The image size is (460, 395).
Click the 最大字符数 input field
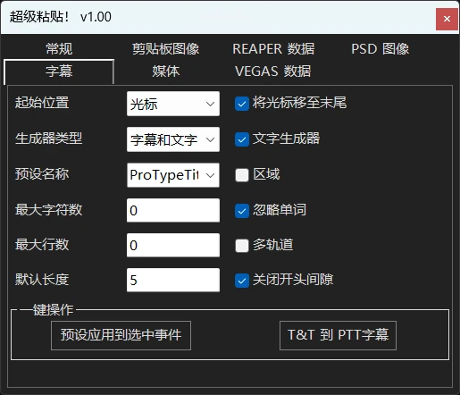coord(173,210)
